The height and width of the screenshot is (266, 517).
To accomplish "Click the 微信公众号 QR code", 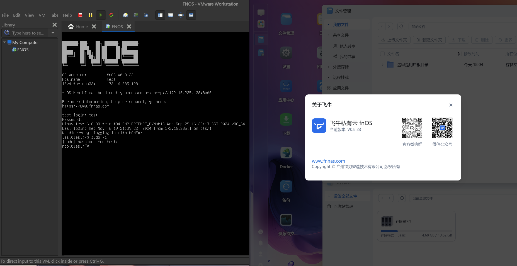I will coord(442,128).
